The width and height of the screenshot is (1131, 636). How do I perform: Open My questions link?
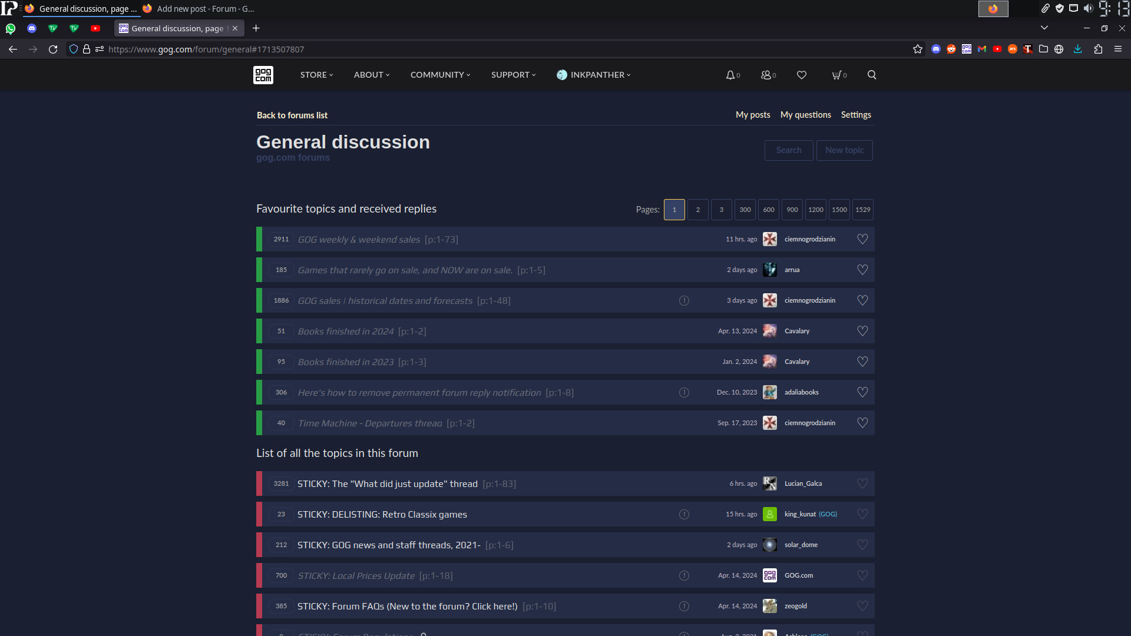click(x=806, y=115)
